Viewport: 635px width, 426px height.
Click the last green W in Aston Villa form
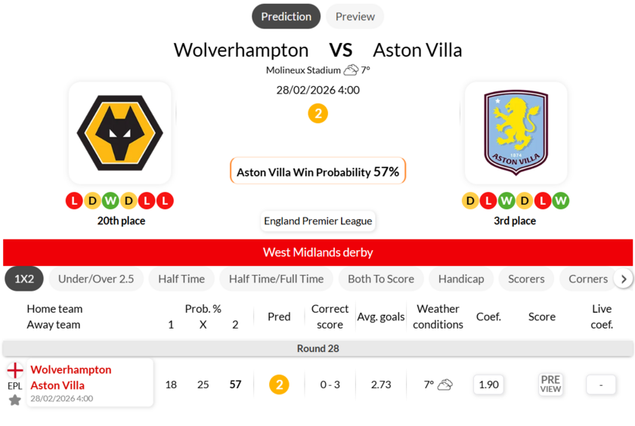(x=560, y=201)
